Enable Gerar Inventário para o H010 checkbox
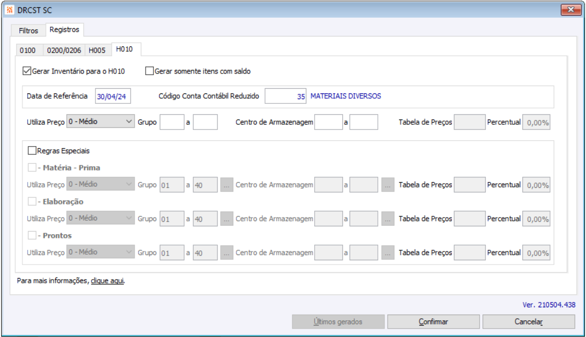The image size is (586, 337). pos(27,71)
